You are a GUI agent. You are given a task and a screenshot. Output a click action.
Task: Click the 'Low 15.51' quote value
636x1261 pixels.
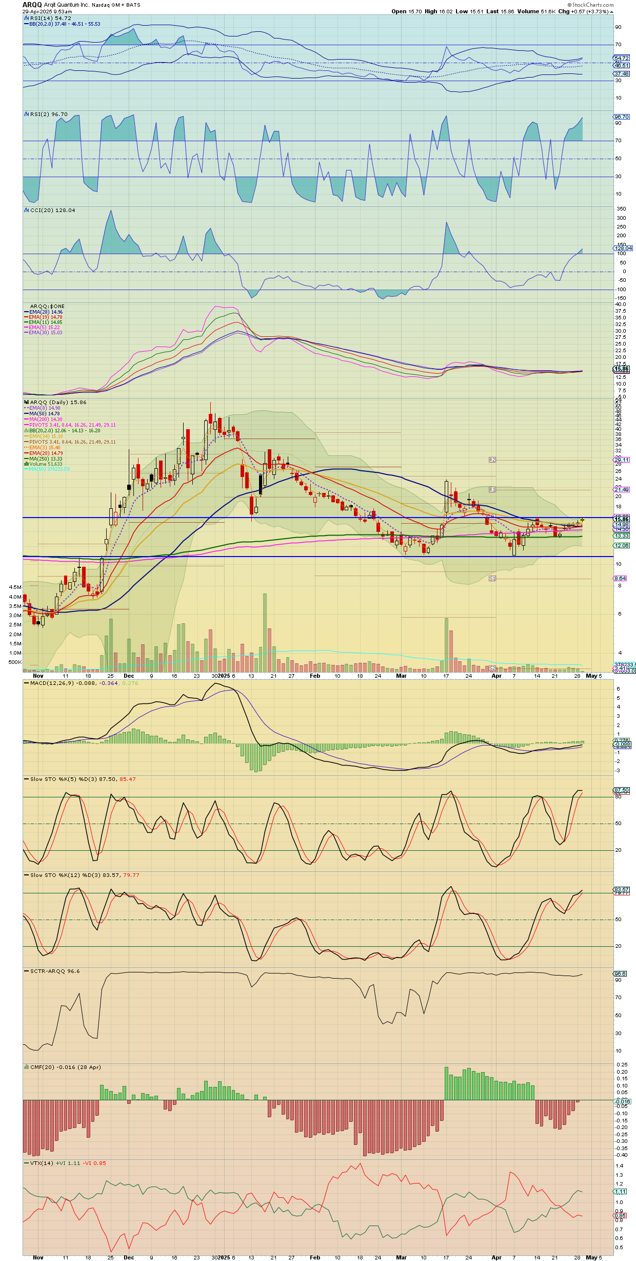pyautogui.click(x=470, y=11)
